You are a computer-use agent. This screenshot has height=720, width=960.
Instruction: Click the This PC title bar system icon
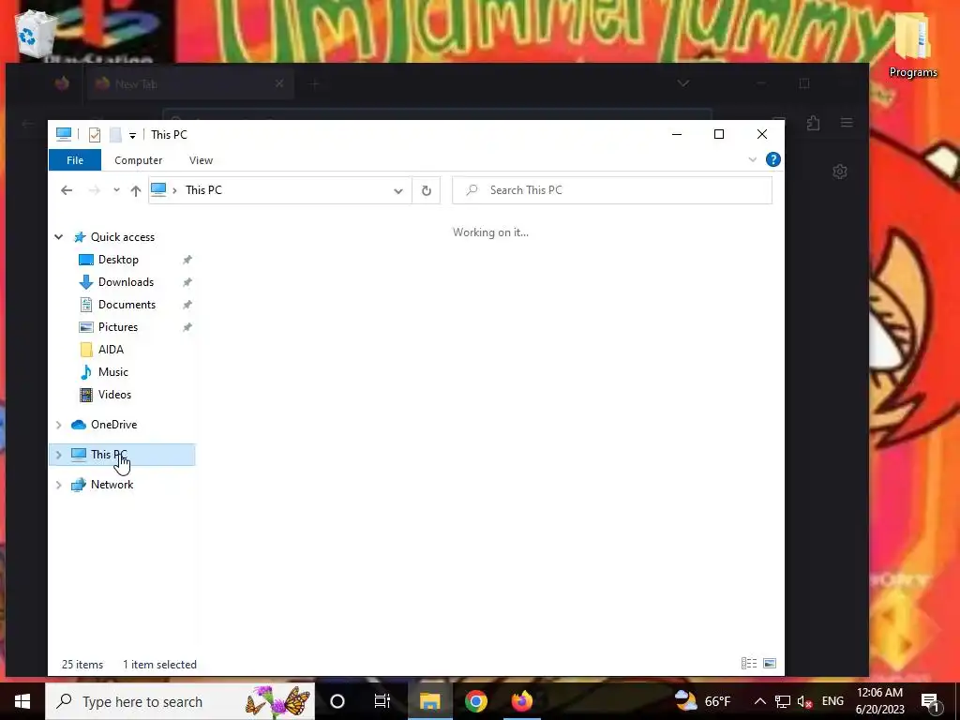coord(64,134)
